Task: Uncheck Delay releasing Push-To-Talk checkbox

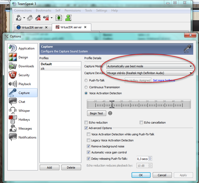Action: [88, 158]
